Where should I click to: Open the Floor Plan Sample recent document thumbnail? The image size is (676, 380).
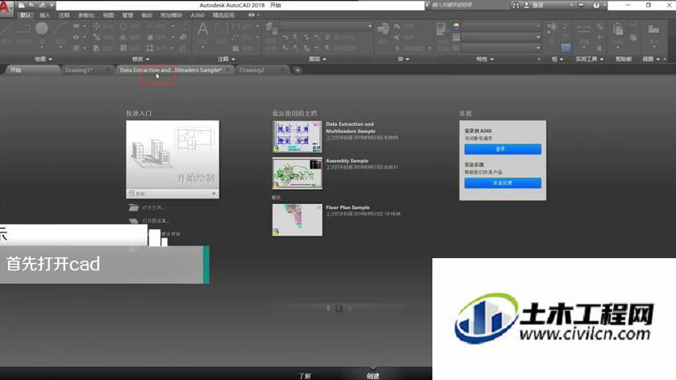[297, 220]
